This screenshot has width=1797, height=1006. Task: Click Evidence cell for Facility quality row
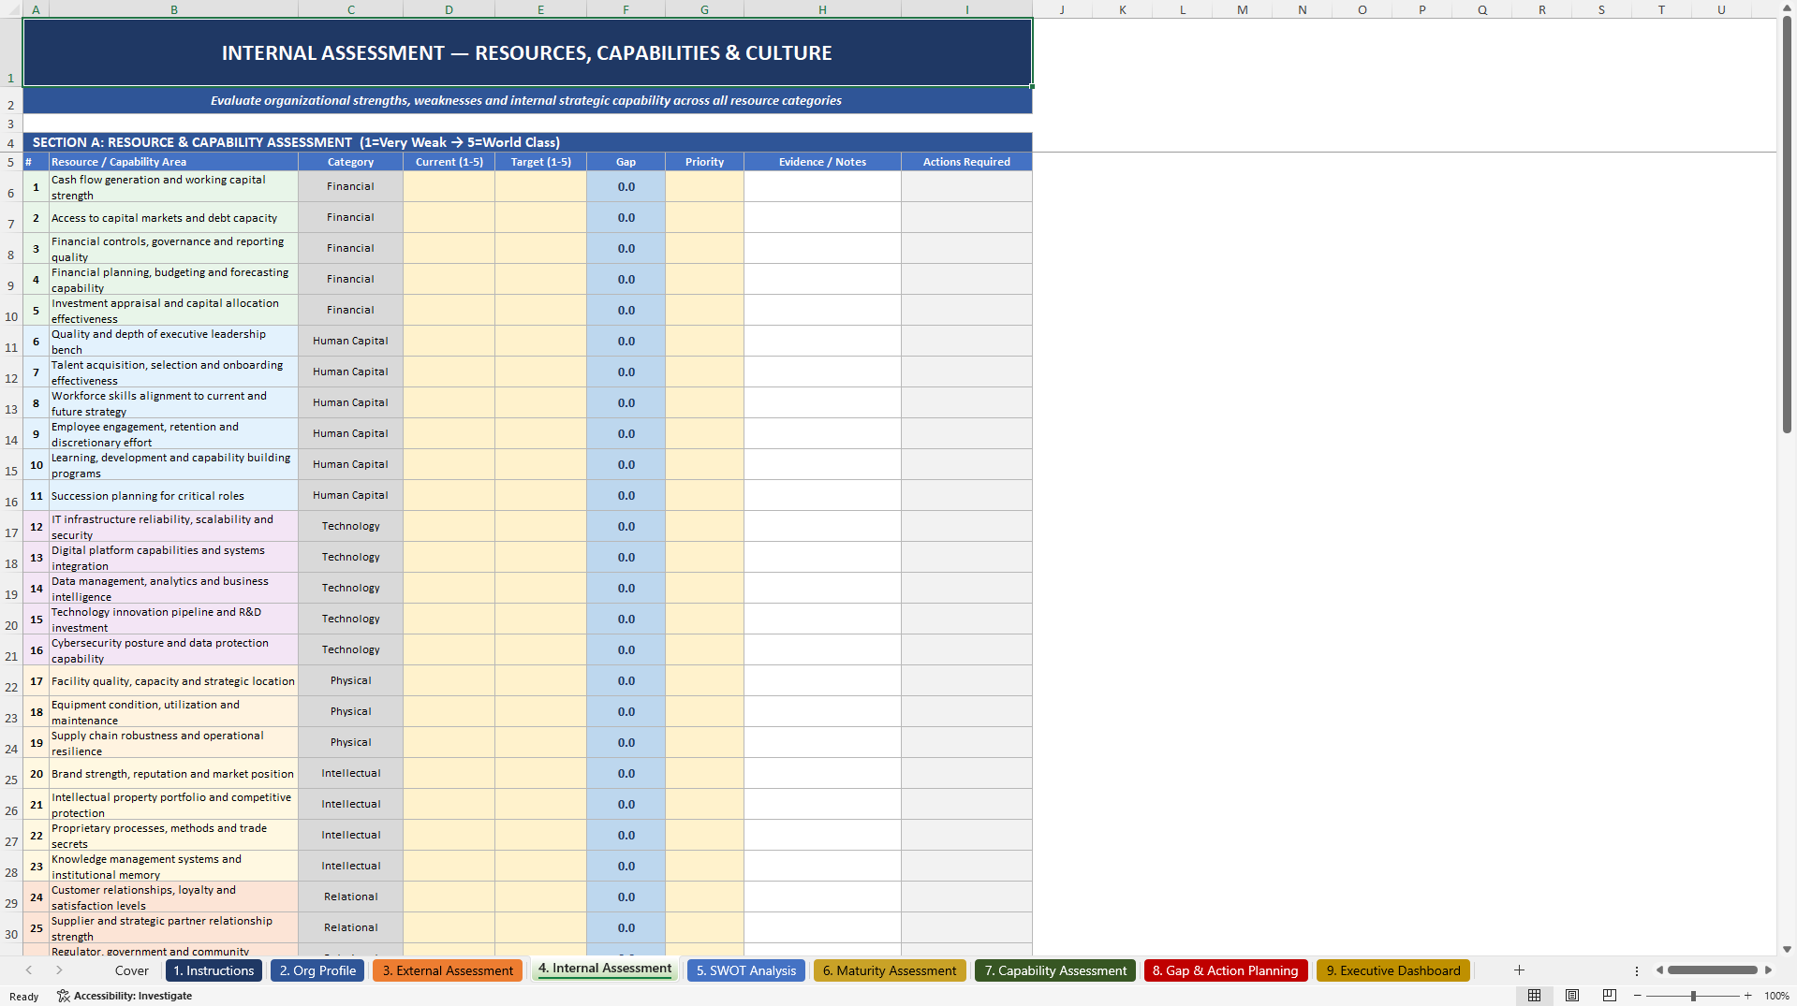click(822, 680)
